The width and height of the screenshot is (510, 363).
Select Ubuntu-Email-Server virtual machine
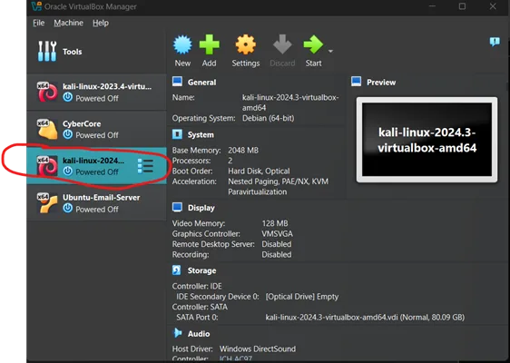96,203
